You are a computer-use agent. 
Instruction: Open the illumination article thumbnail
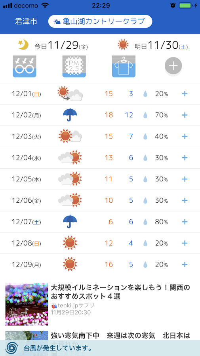pyautogui.click(x=27, y=304)
